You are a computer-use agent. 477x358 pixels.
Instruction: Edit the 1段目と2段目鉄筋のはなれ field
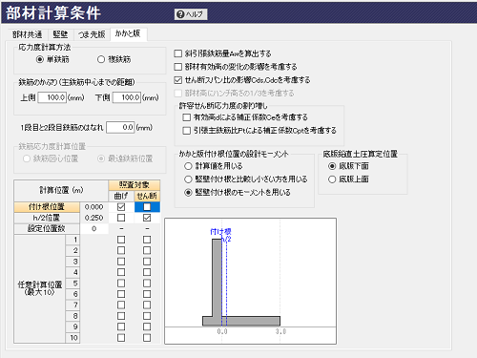pyautogui.click(x=120, y=127)
